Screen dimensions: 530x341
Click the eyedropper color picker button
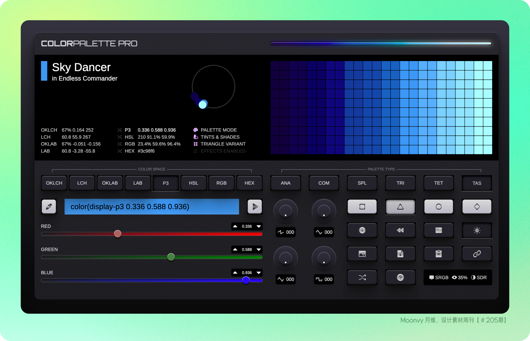point(49,206)
